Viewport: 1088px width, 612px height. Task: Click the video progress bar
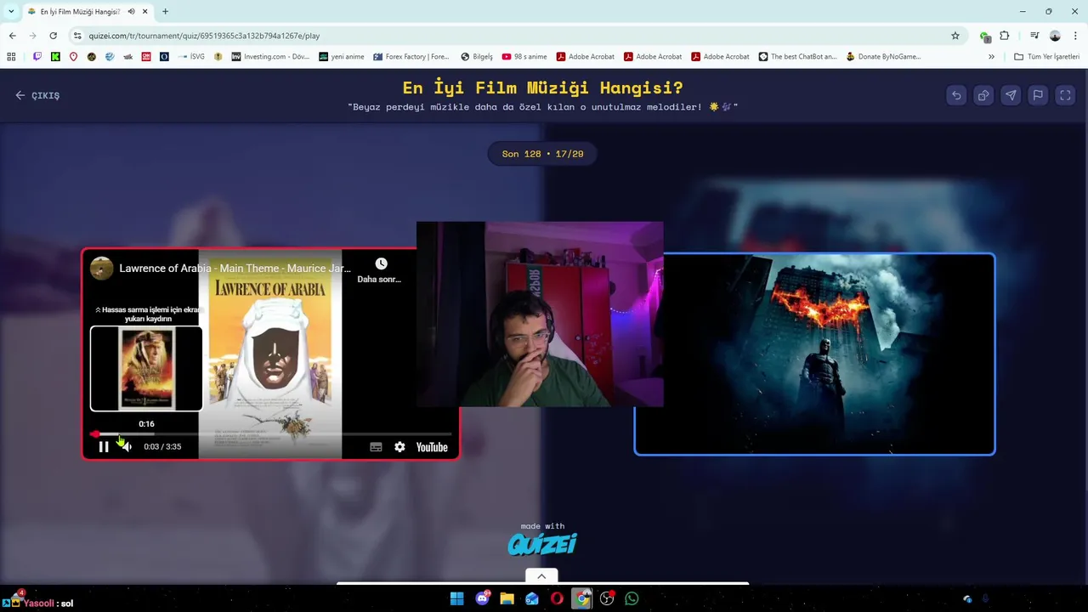[x=271, y=434]
